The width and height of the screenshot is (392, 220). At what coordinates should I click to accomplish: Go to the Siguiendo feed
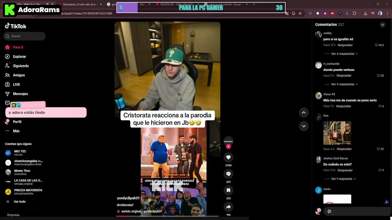tap(17, 66)
